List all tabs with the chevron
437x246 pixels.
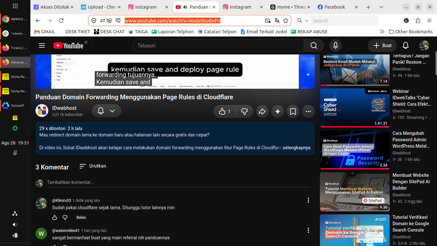pyautogui.click(x=381, y=7)
